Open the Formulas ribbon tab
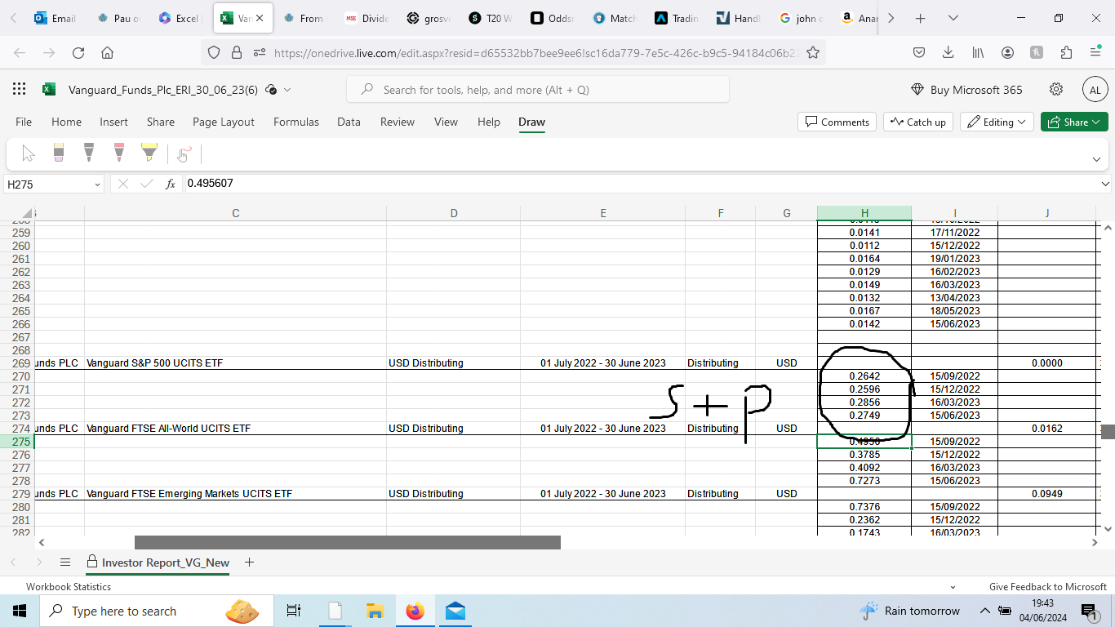 296,122
